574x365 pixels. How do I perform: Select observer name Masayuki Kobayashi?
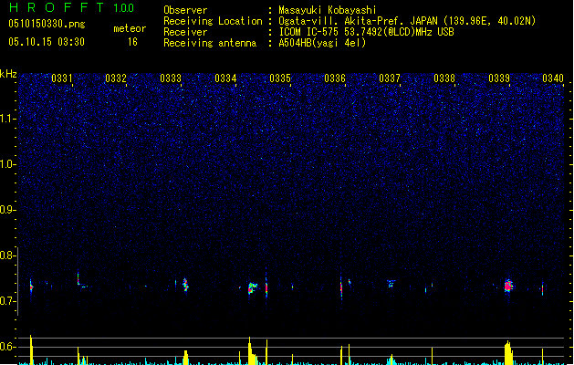[327, 10]
